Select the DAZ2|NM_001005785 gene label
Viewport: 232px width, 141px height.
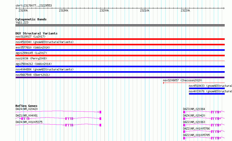coord(196,135)
